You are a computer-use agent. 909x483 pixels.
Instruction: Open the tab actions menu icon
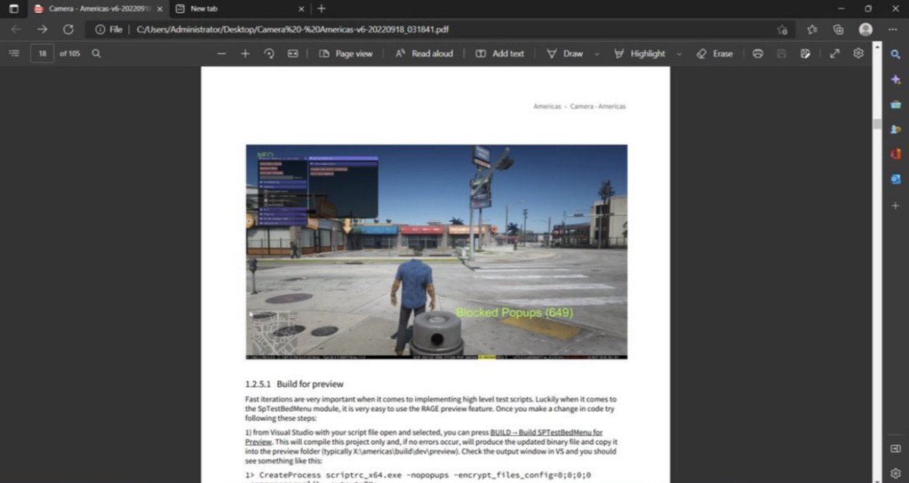[x=13, y=8]
